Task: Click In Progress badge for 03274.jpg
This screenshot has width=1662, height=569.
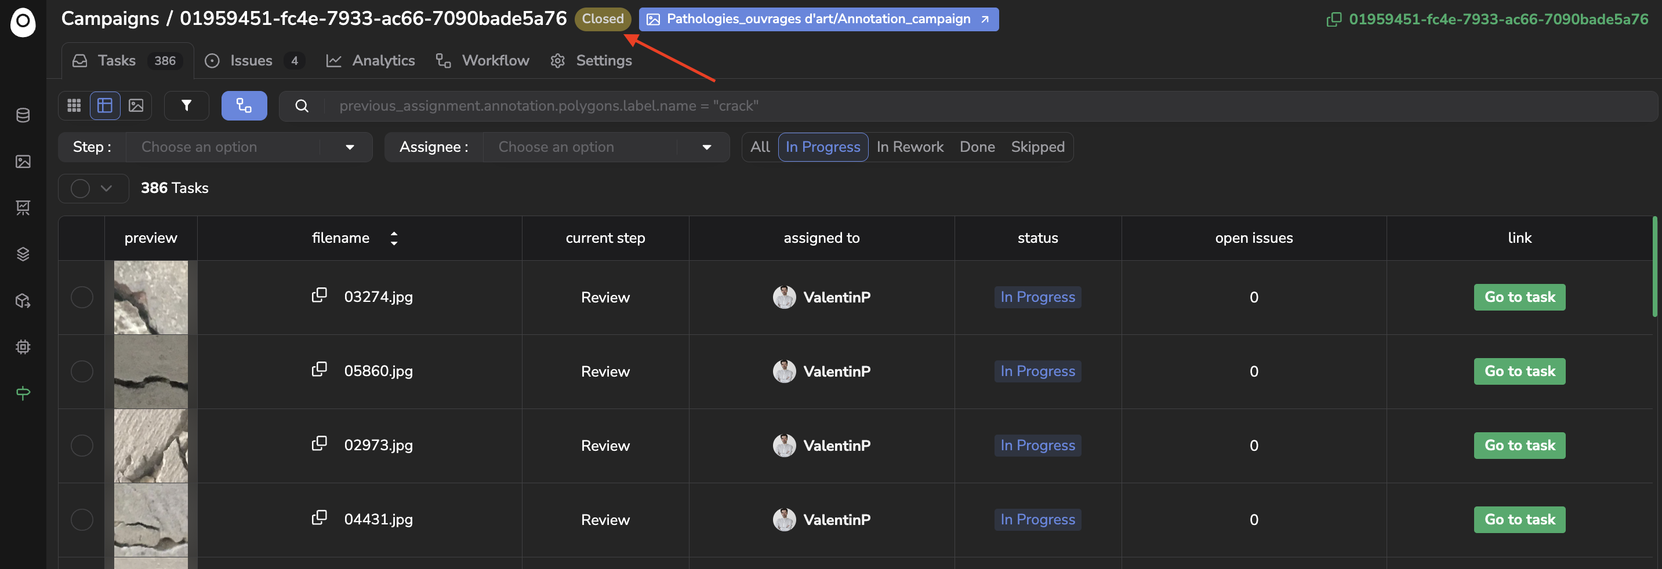Action: point(1037,297)
